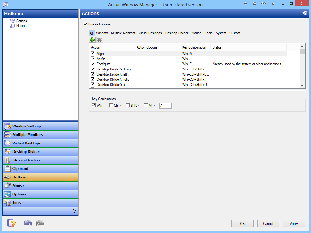This screenshot has height=233, width=311.
Task: Click the blue undo arrow icon
Action: point(28,223)
